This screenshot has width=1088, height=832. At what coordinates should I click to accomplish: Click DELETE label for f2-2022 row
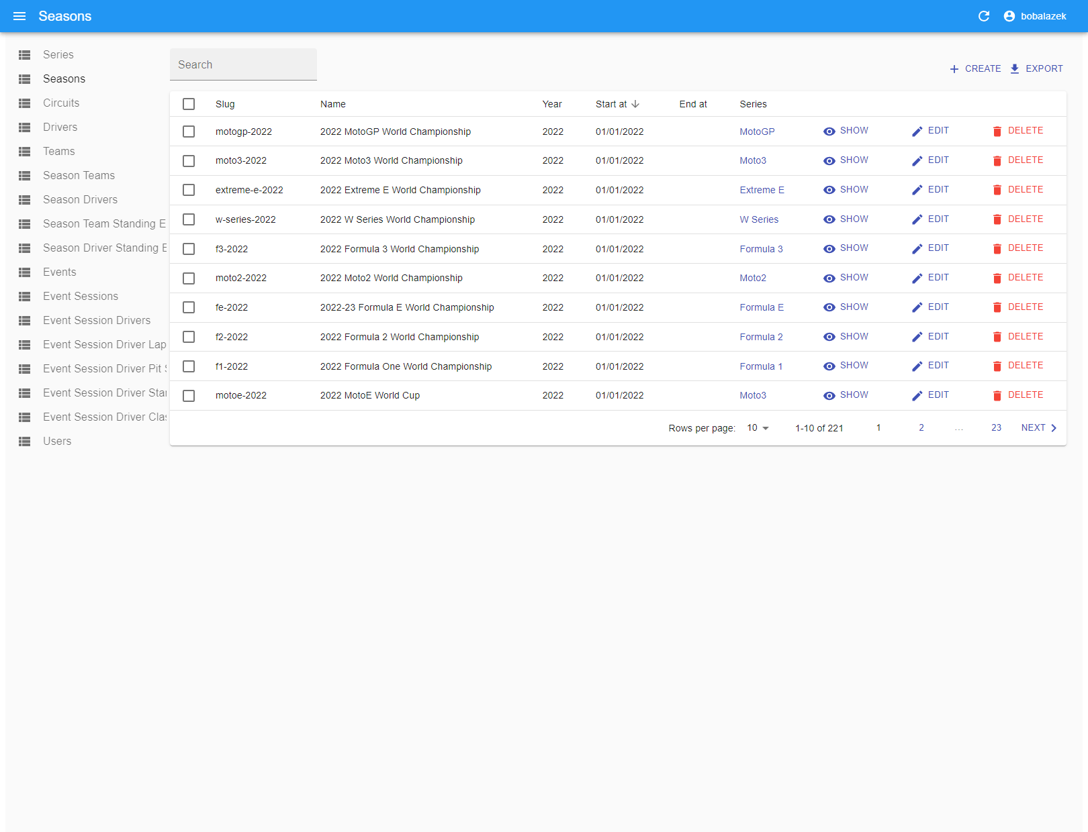coord(1026,337)
